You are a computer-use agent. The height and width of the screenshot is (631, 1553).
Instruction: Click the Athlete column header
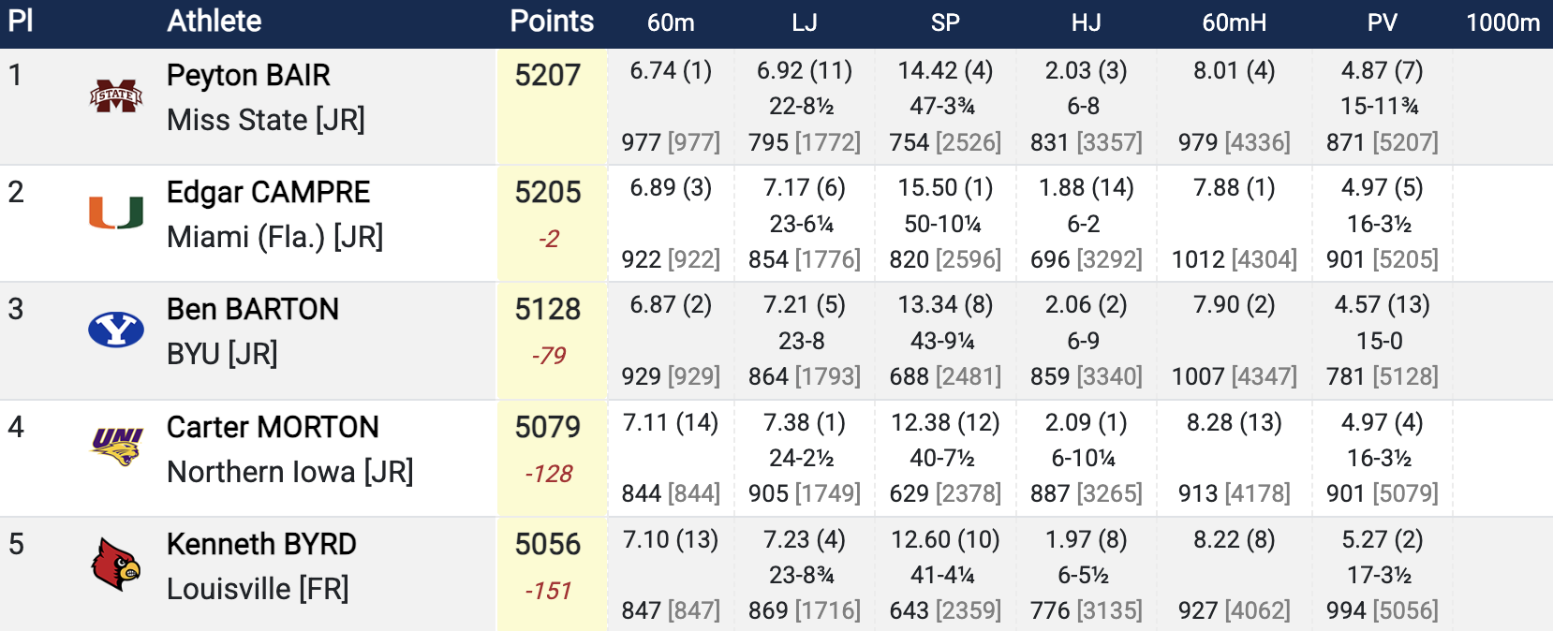pyautogui.click(x=214, y=22)
